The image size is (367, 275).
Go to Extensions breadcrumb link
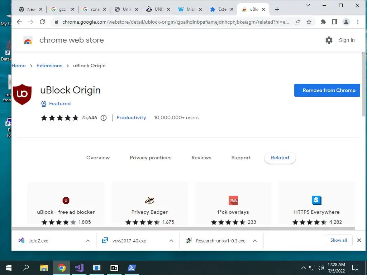click(49, 66)
